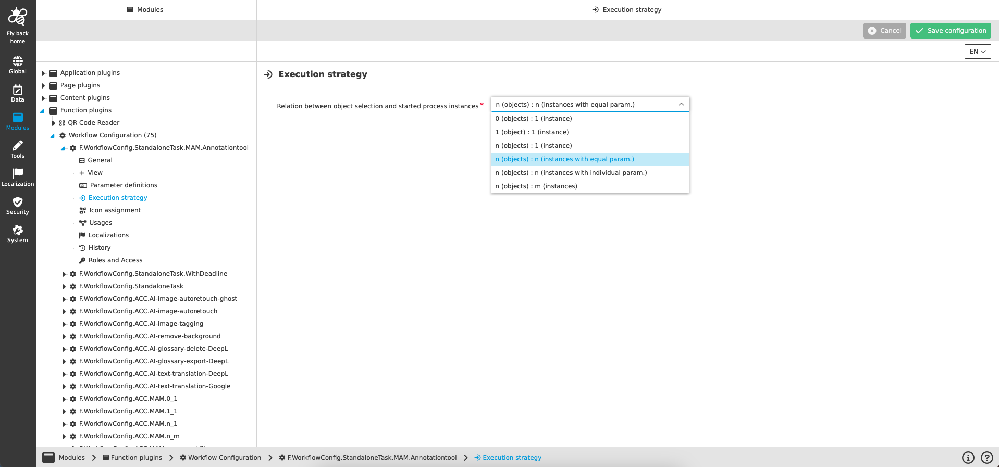Select the Roles and Access tree item

click(x=115, y=260)
